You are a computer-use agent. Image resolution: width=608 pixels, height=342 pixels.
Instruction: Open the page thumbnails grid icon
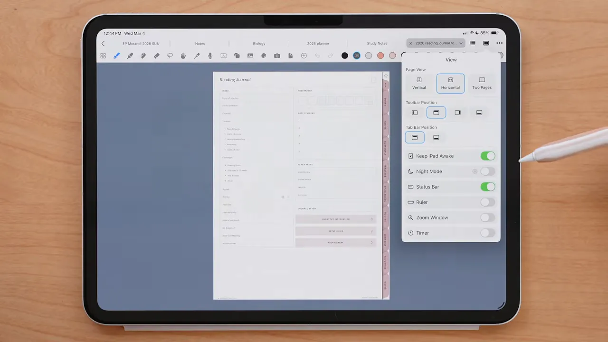pos(103,56)
